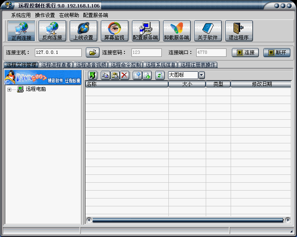This screenshot has height=237, width=297.
Task: Click the 配置服务端 toolbar icon
Action: coord(146,31)
